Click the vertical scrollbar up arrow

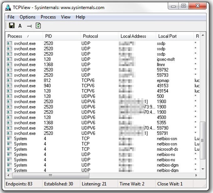tap(203, 35)
